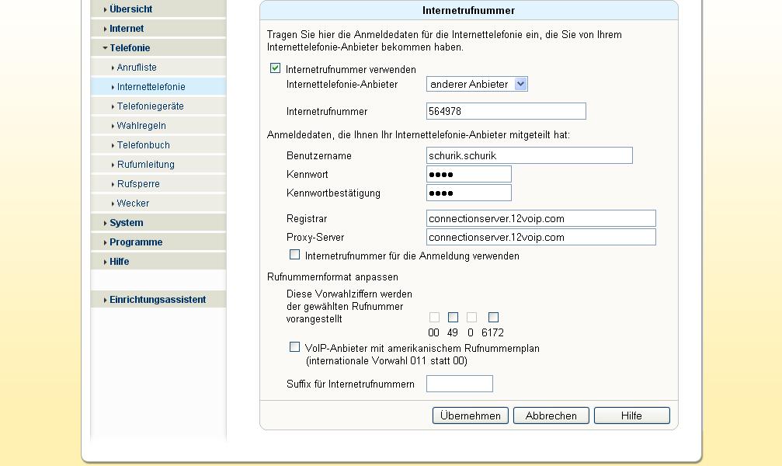Click the Abbrechen button
The height and width of the screenshot is (466, 782).
click(x=551, y=416)
